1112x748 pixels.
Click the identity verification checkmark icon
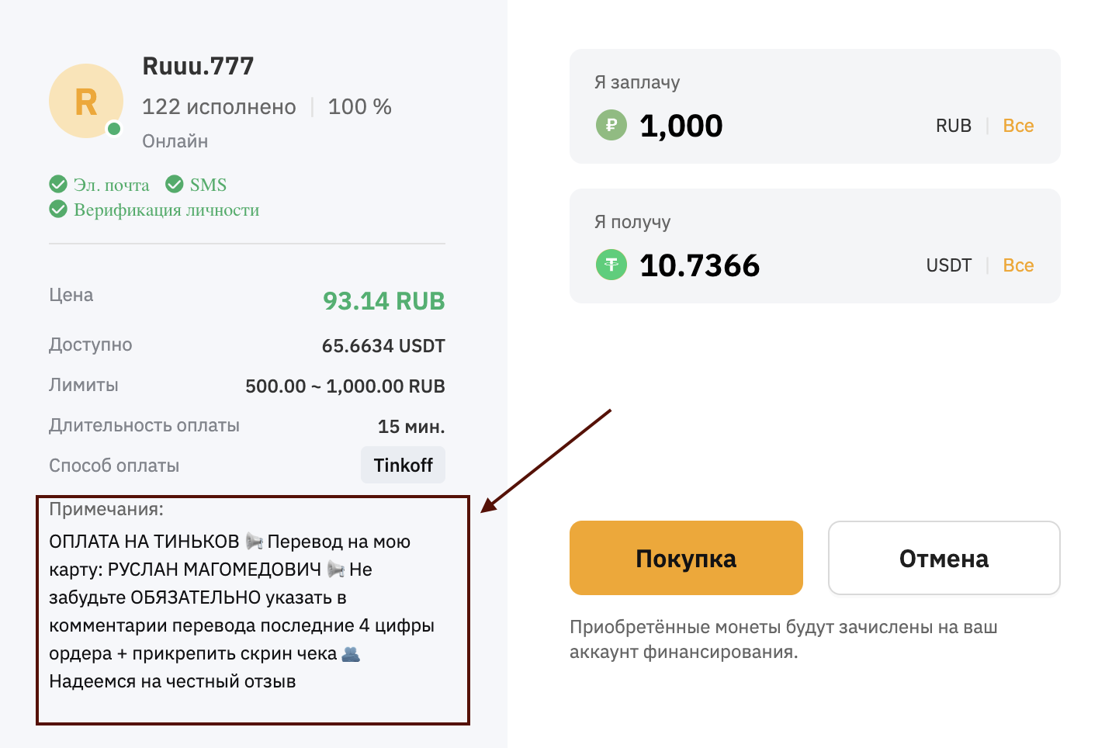click(58, 209)
